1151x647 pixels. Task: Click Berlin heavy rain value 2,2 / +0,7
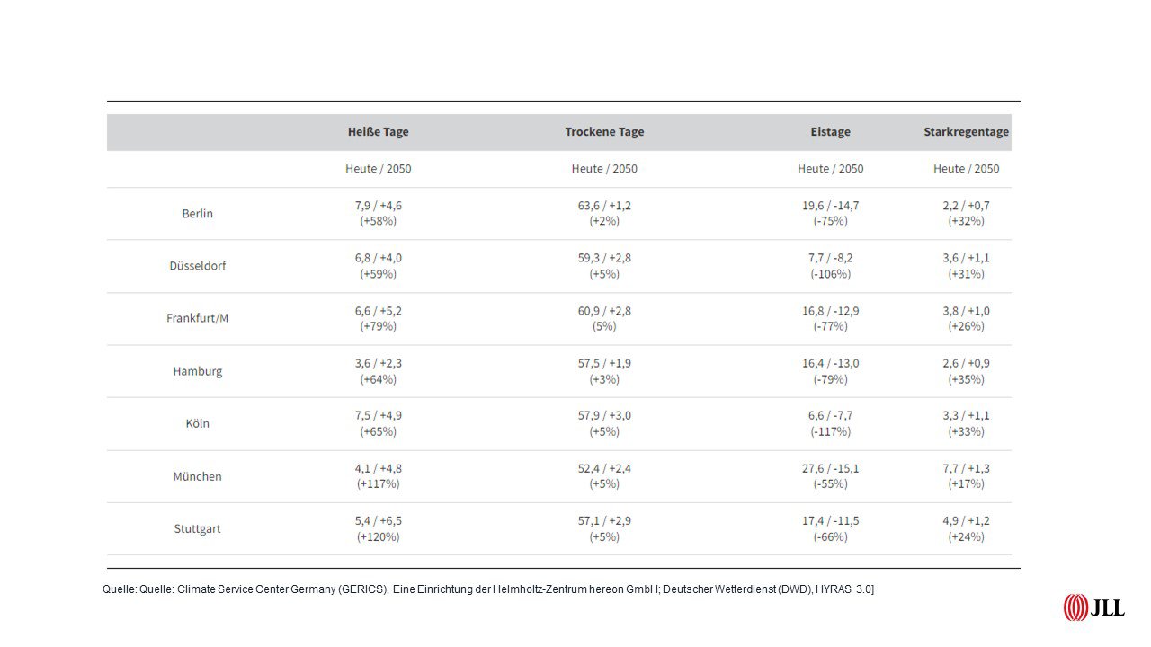[x=967, y=205]
